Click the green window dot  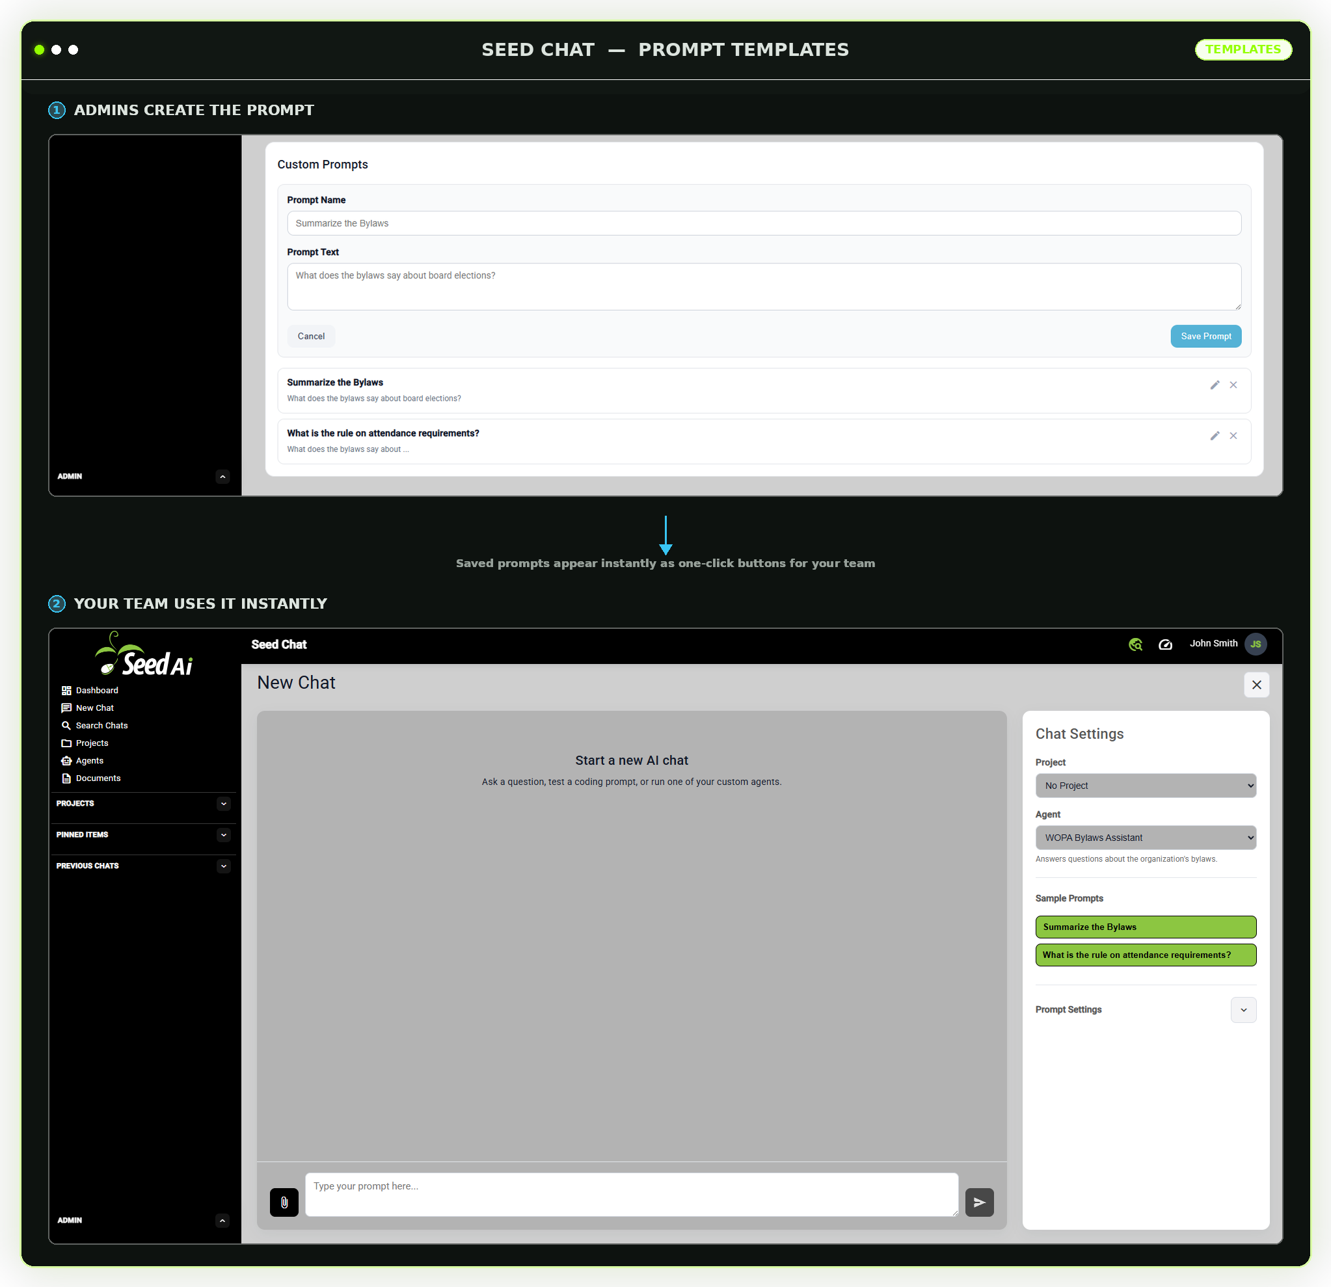point(40,49)
